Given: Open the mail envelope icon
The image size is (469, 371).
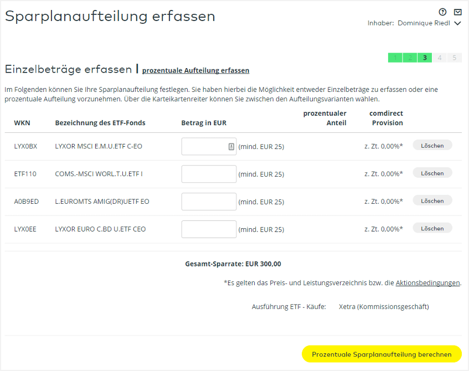Looking at the screenshot, I should pyautogui.click(x=457, y=12).
